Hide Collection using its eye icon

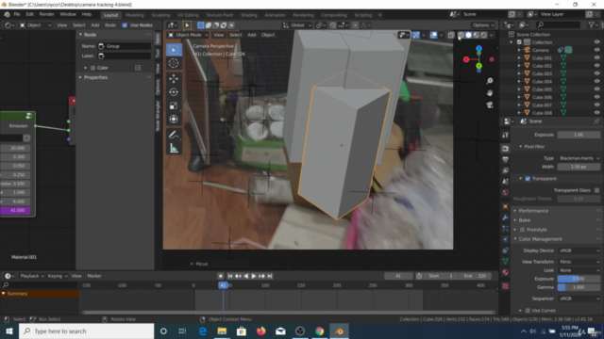tap(596, 42)
